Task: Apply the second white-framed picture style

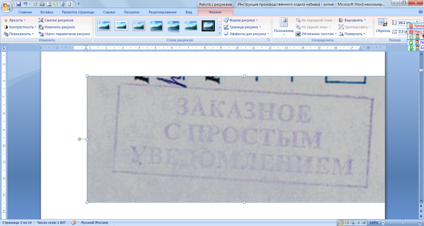Action: click(121, 26)
